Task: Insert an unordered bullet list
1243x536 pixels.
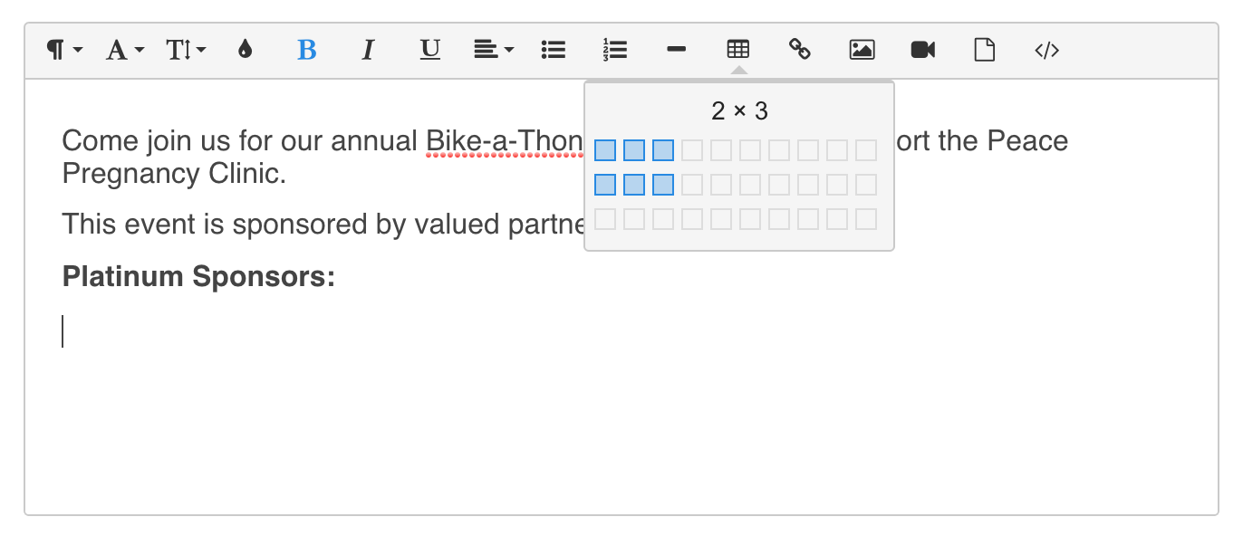Action: 554,51
